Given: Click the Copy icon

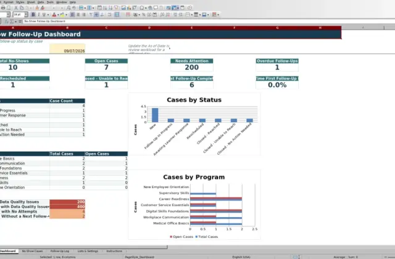Looking at the screenshot, I should (22, 8).
